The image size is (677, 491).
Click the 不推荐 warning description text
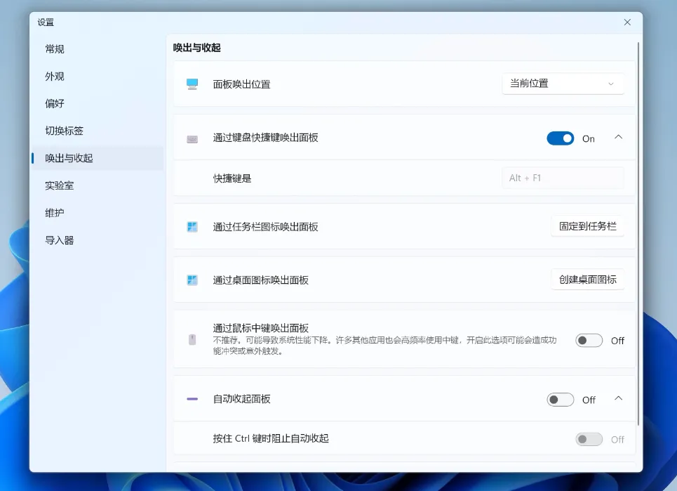[384, 346]
